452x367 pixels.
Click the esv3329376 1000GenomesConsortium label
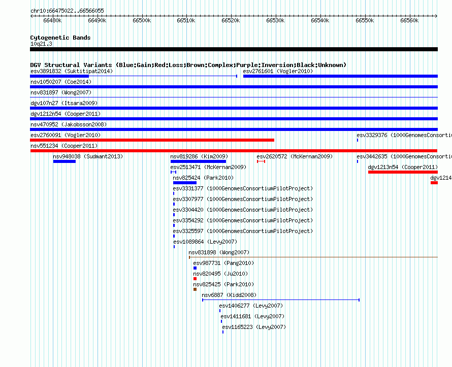(404, 135)
